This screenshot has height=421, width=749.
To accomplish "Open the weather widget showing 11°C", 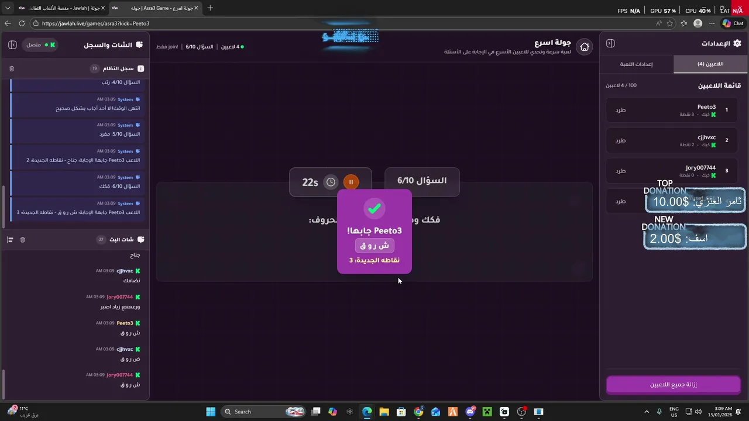I will point(22,412).
